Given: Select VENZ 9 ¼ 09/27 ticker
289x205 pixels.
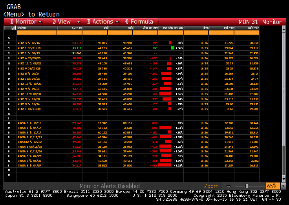Looking at the screenshot, I should [29, 89].
